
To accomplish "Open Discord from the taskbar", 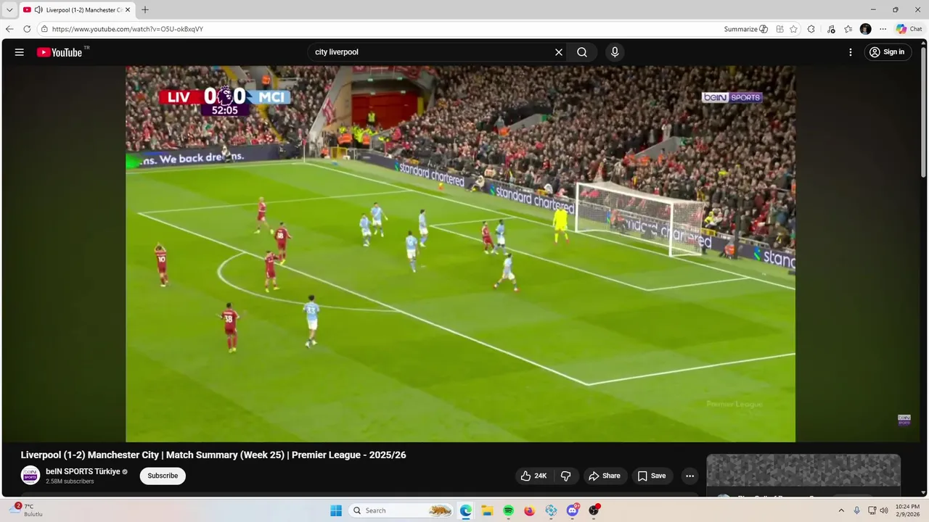I will click(x=573, y=510).
